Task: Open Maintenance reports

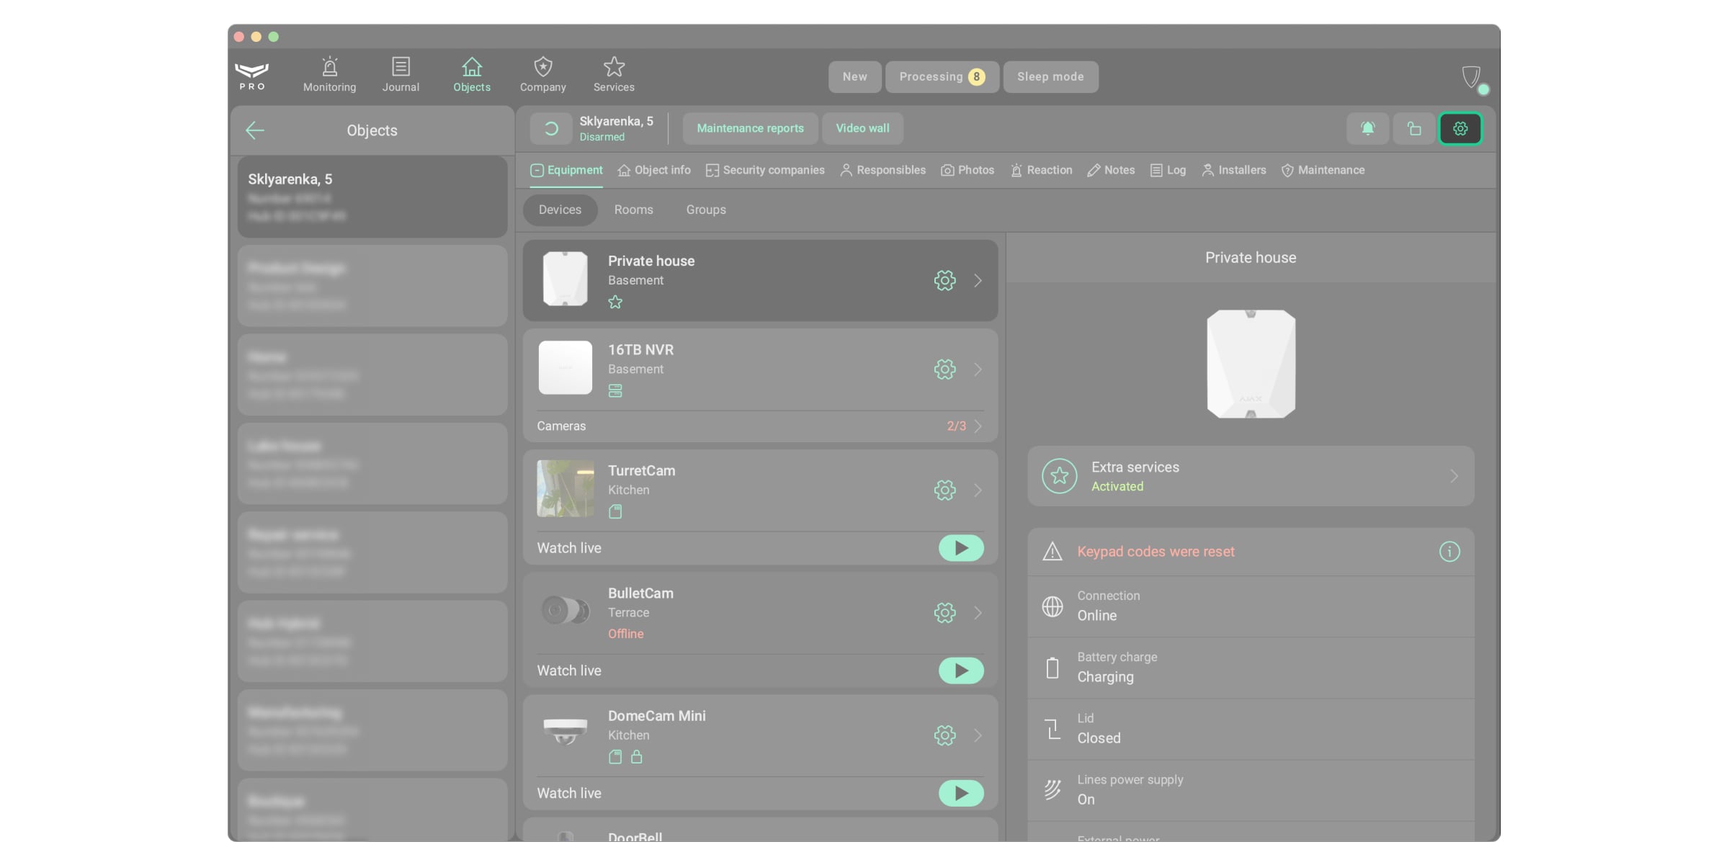Action: (750, 129)
